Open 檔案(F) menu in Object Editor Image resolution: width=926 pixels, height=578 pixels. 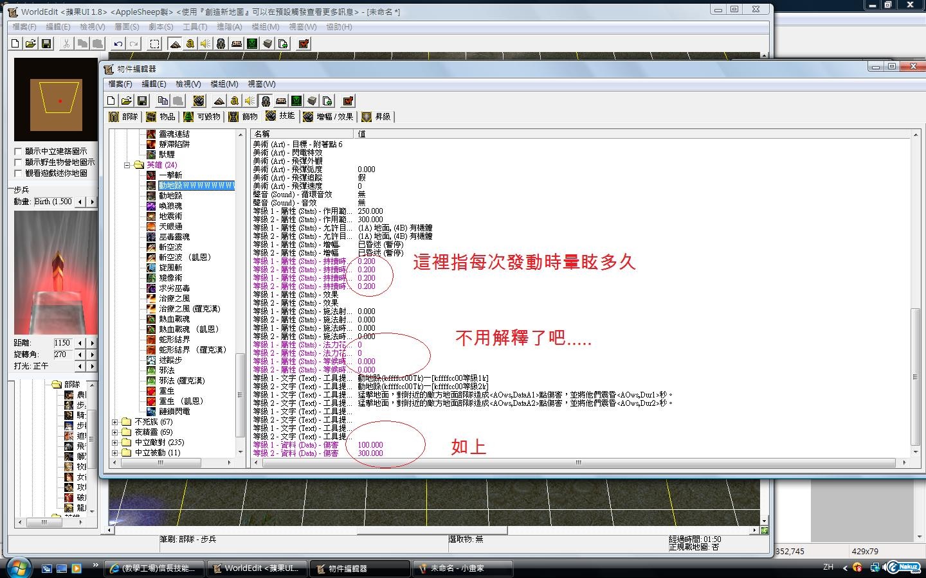coord(120,84)
